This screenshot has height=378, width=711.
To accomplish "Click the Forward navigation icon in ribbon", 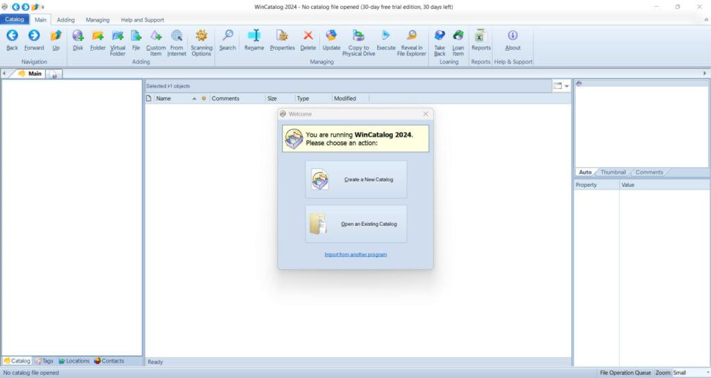I will (x=34, y=35).
